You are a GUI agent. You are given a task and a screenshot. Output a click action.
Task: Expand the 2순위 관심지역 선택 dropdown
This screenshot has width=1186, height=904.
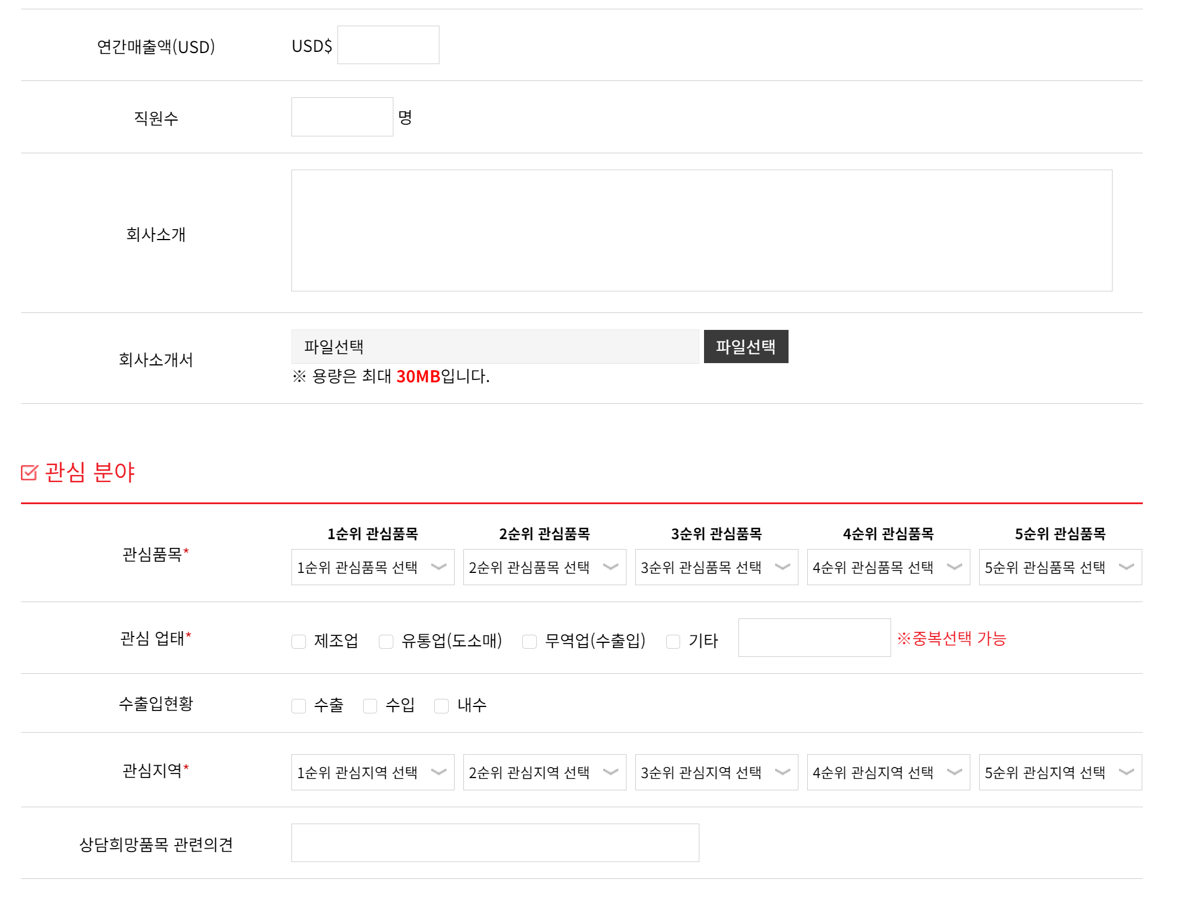click(544, 772)
